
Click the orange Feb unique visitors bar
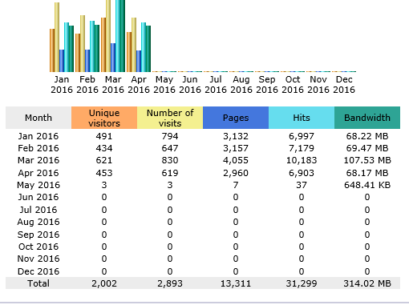click(x=78, y=53)
